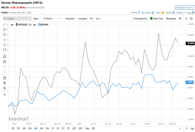Viewport: 195px width, 132px height.
Task: Toggle the Real-Time green checkbox
Action: pyautogui.click(x=151, y=18)
